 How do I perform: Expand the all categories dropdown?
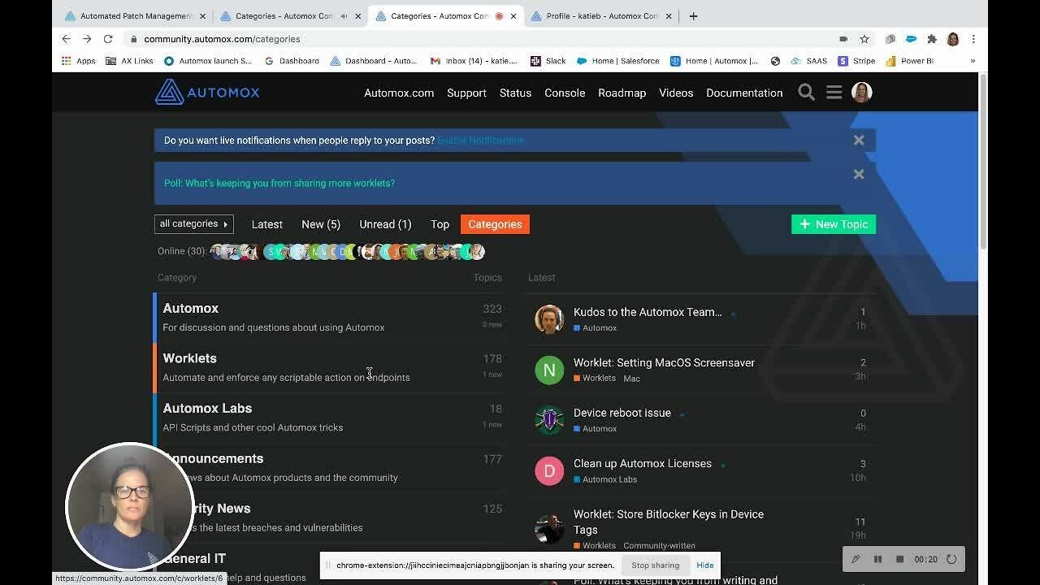[x=194, y=224]
